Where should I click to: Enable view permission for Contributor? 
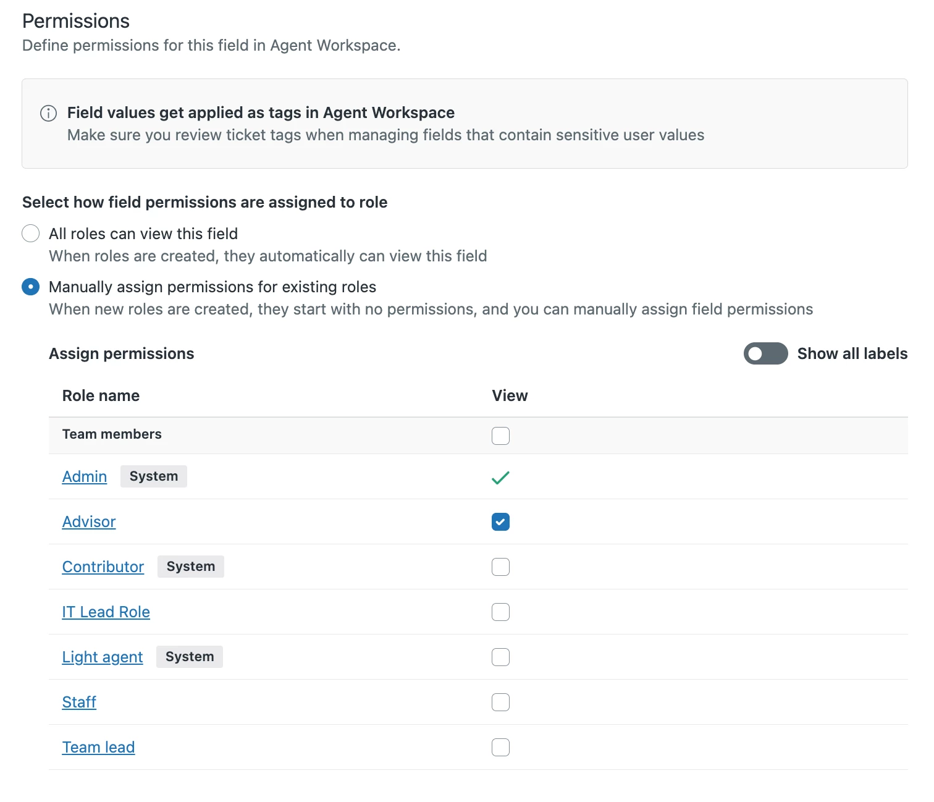click(x=500, y=567)
